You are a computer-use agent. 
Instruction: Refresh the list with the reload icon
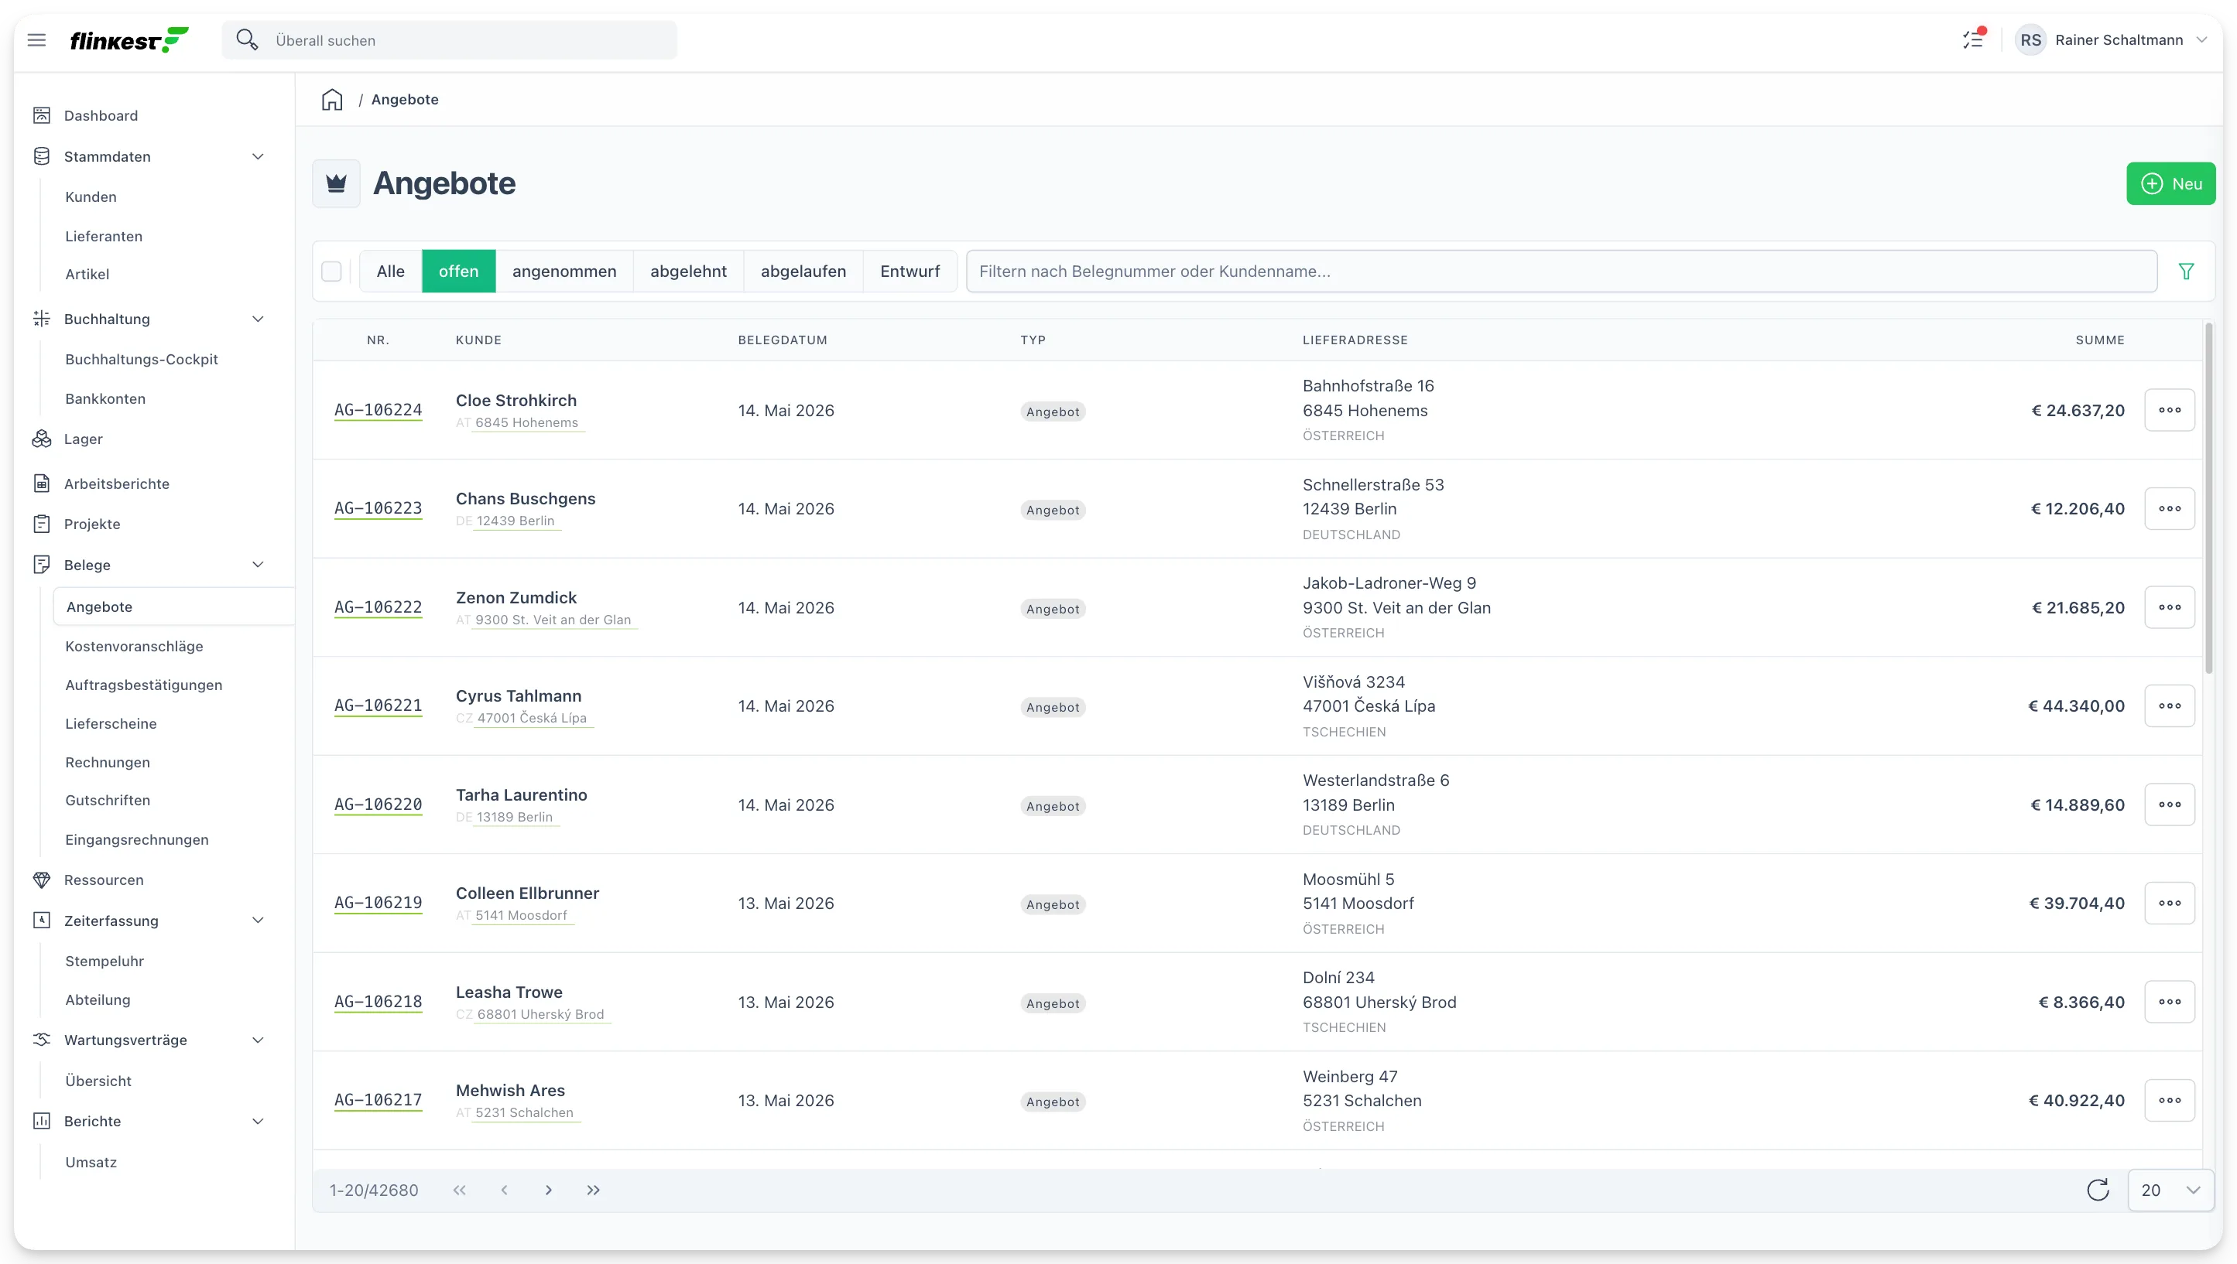pyautogui.click(x=2097, y=1189)
